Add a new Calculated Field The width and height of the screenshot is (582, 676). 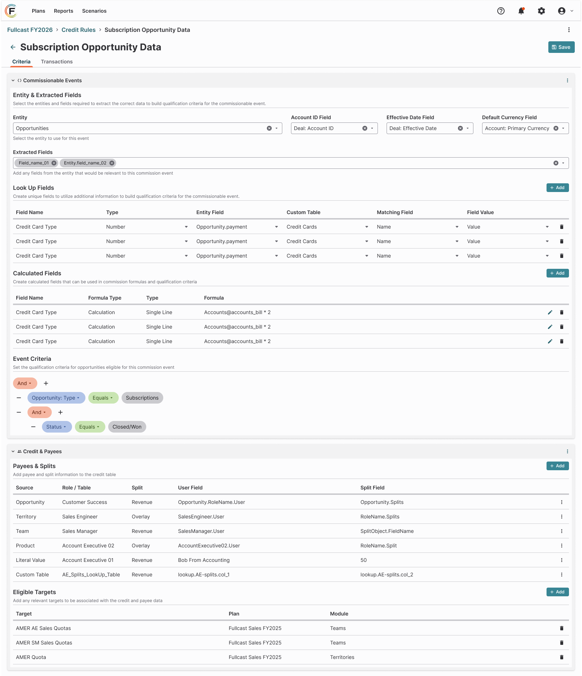pyautogui.click(x=557, y=273)
